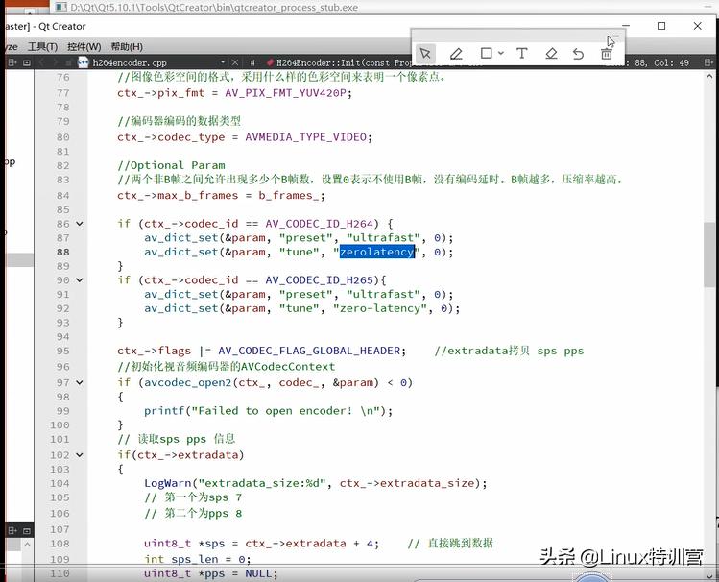Select the rectangle shape annotation tool

(x=486, y=53)
